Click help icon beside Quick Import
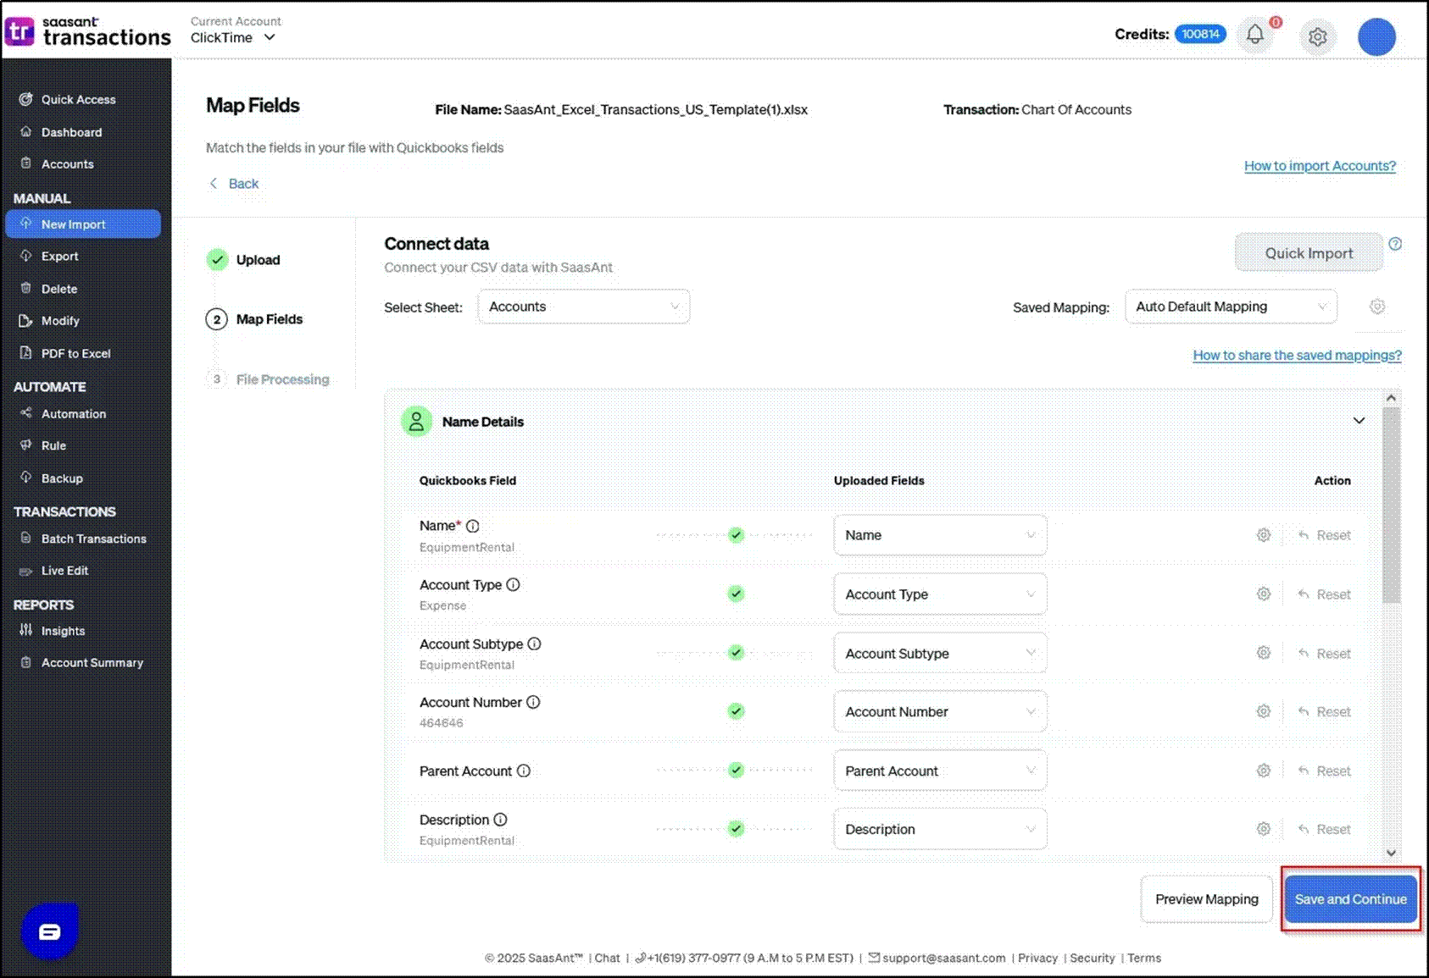The width and height of the screenshot is (1429, 978). coord(1395,244)
